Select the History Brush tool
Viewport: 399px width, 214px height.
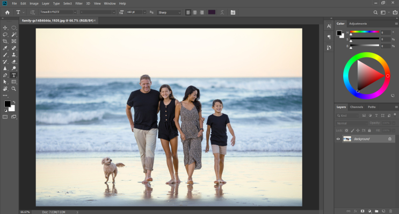pos(5,62)
